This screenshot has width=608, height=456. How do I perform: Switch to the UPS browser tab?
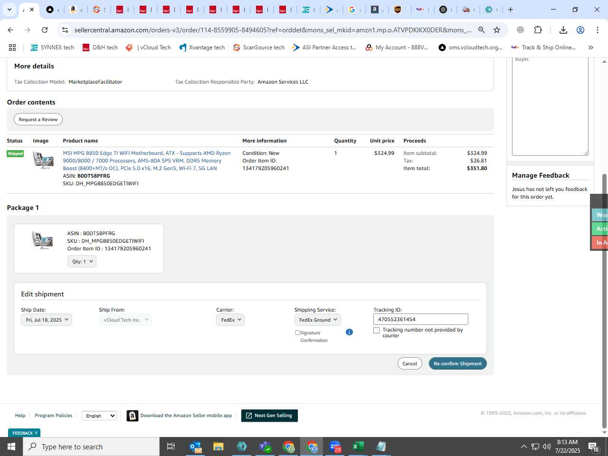tap(398, 9)
